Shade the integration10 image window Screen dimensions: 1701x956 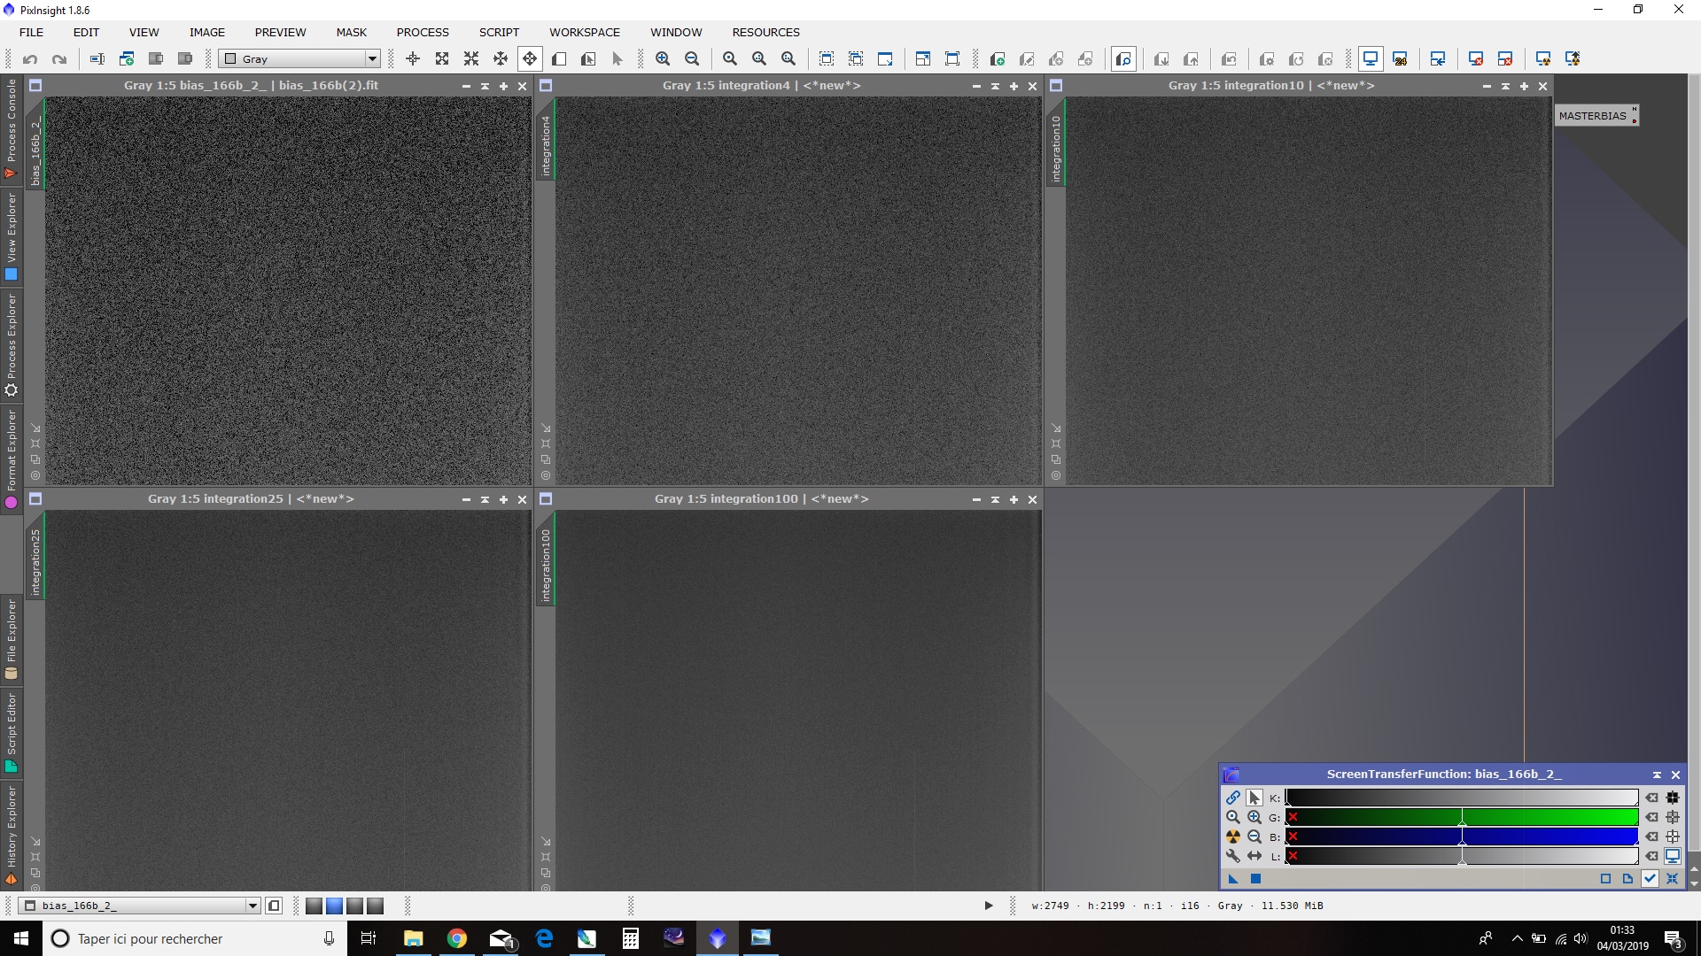pyautogui.click(x=1505, y=86)
